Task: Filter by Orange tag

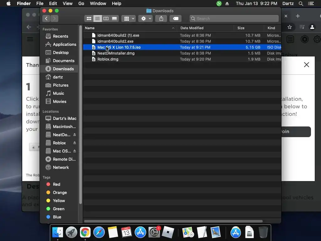Action: point(59,193)
